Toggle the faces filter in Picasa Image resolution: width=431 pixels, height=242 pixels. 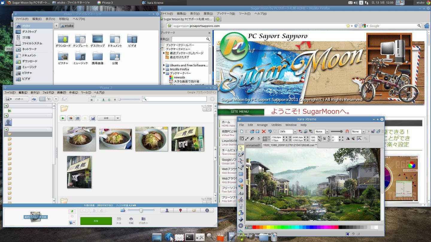[104, 100]
